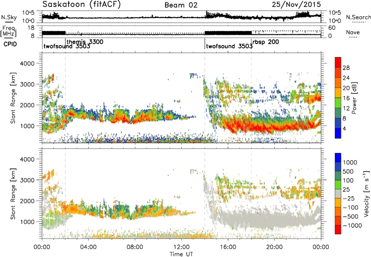Select the 16 tick on Power colorbar
The width and height of the screenshot is (371, 257).
tap(346, 98)
